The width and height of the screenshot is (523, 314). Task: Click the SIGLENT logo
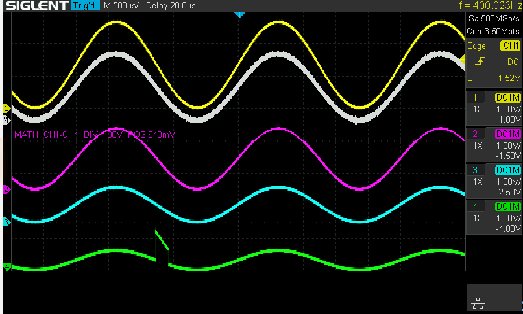tap(37, 6)
